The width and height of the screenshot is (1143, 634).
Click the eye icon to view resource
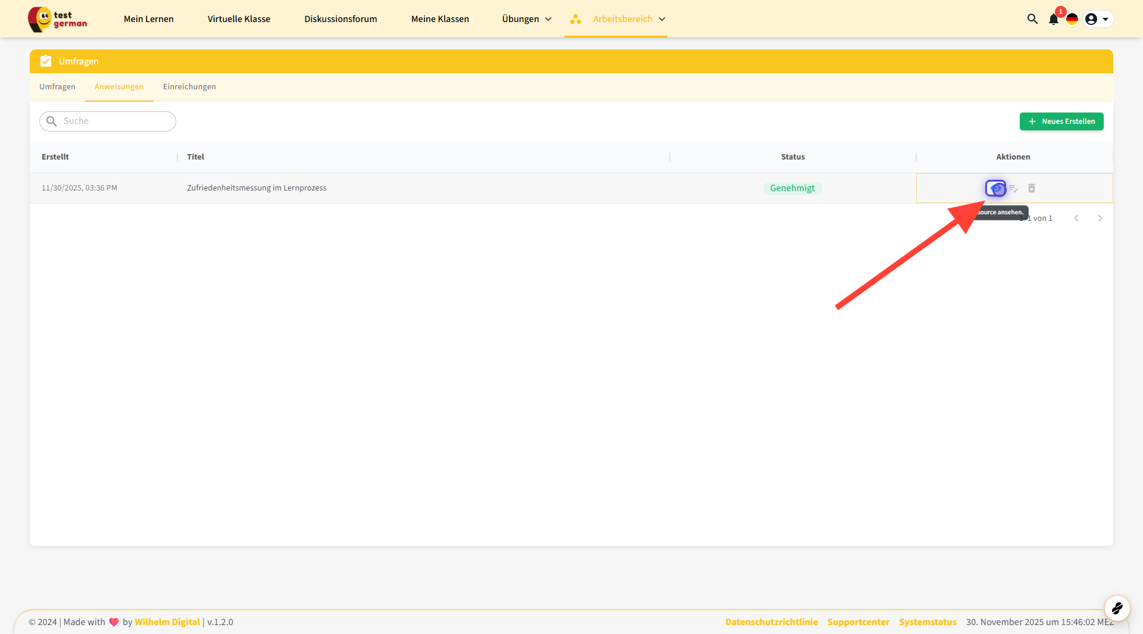[995, 189]
